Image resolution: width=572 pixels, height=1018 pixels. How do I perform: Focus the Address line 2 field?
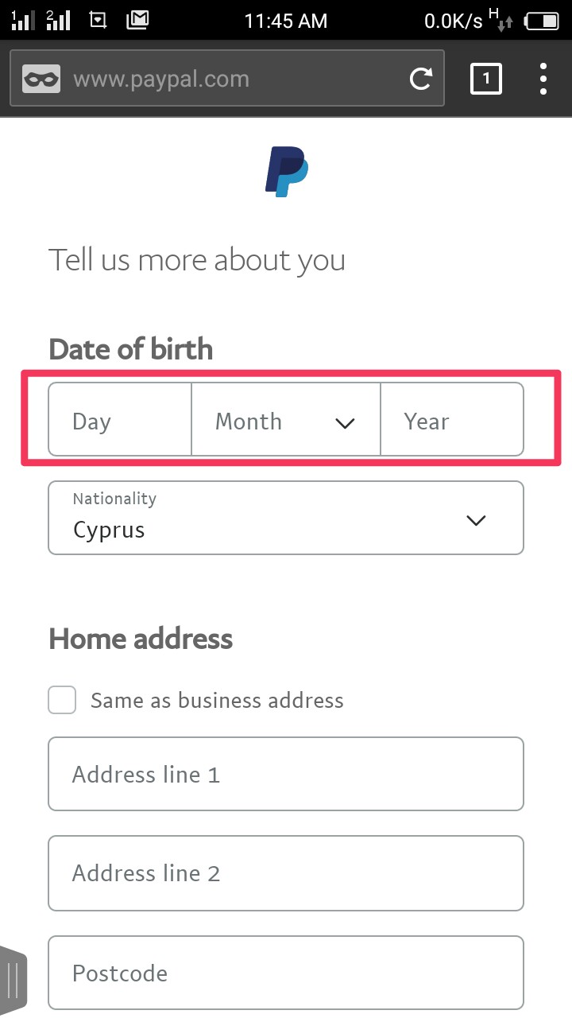(x=286, y=872)
